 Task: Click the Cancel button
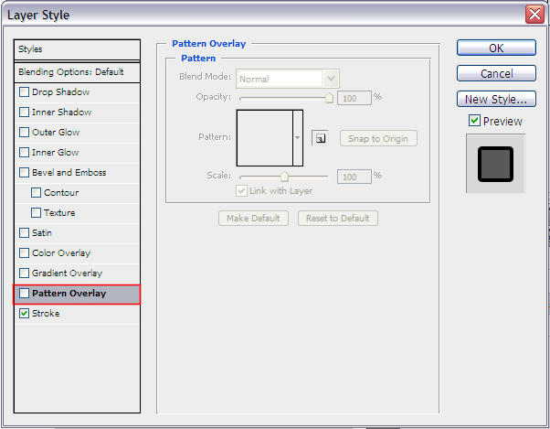[x=496, y=73]
